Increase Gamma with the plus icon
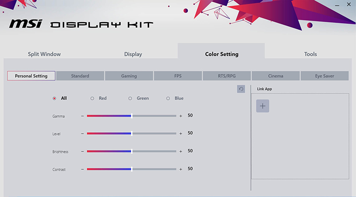 [x=181, y=116]
